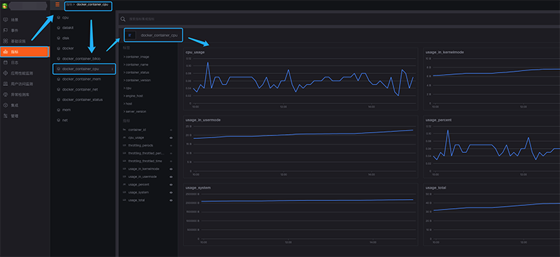The width and height of the screenshot is (560, 257).
Task: Click docker_container_cpu in the top breadcrumb
Action: [92, 5]
